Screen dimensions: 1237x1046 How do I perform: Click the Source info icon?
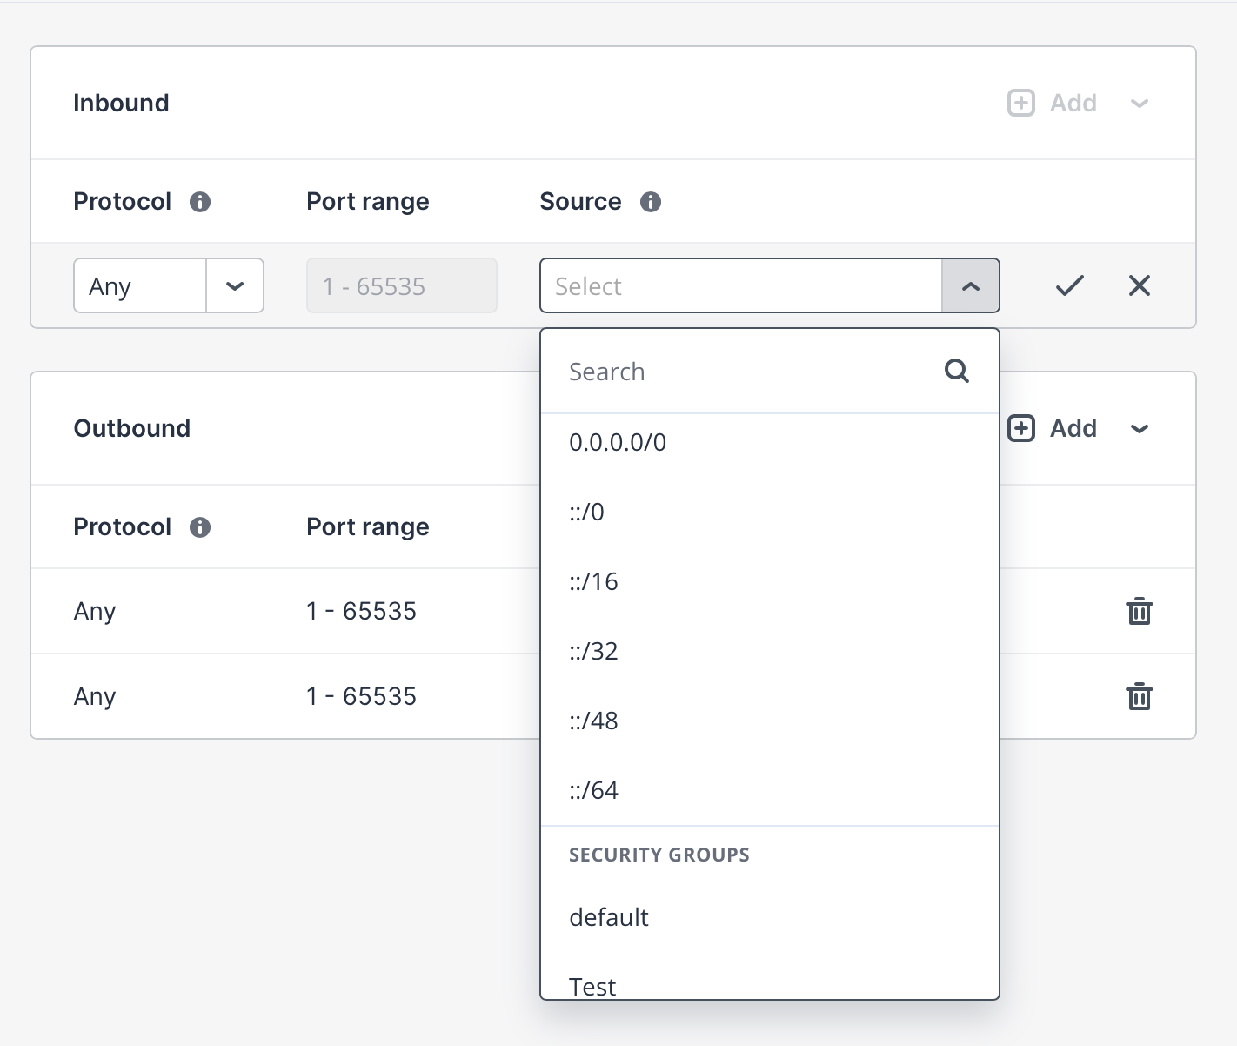pyautogui.click(x=651, y=202)
